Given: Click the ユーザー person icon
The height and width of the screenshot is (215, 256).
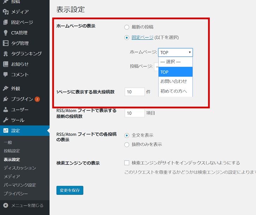Looking at the screenshot, I should click(x=6, y=110).
